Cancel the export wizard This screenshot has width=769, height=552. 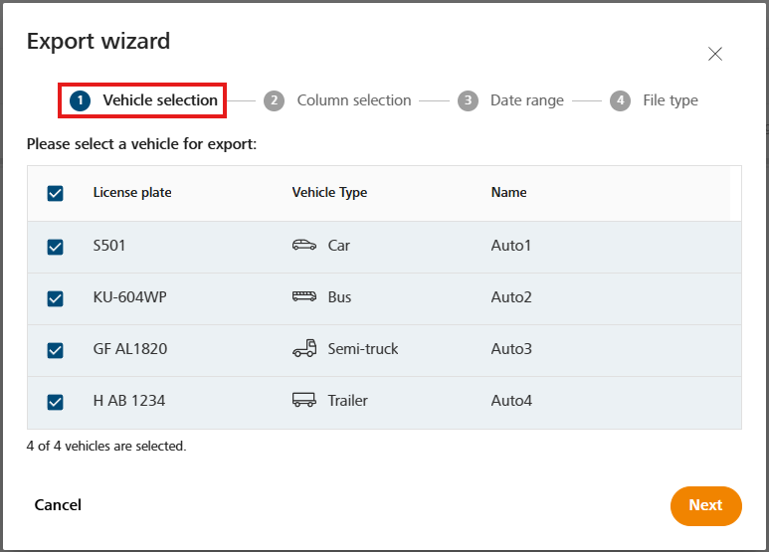(x=58, y=505)
